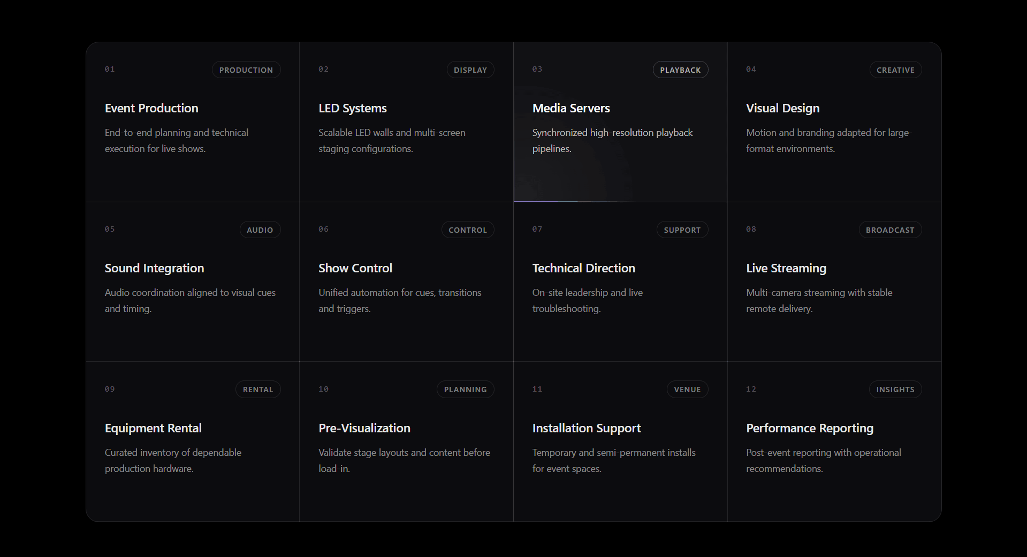
Task: Select the Performance Reporting title
Action: click(x=810, y=428)
